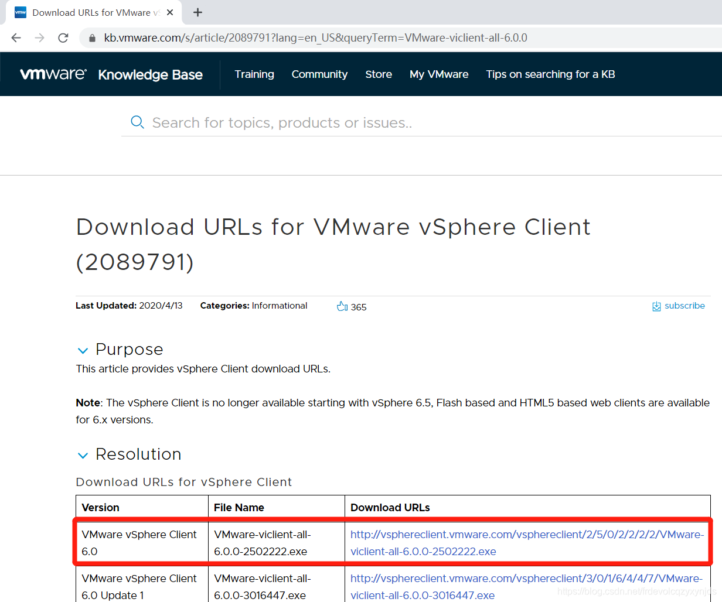
Task: Click the Categories: Informational text
Action: pyautogui.click(x=254, y=306)
